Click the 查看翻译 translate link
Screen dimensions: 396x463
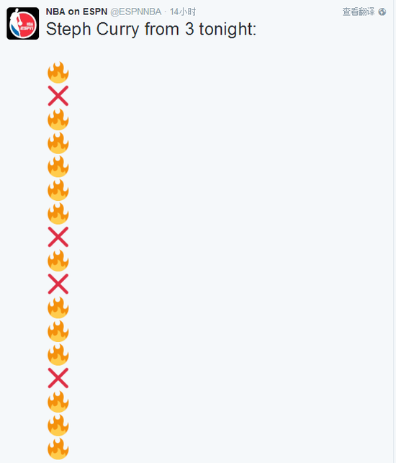[x=359, y=12]
